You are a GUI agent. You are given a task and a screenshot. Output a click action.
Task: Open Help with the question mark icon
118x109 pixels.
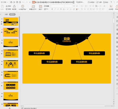click(x=111, y=2)
